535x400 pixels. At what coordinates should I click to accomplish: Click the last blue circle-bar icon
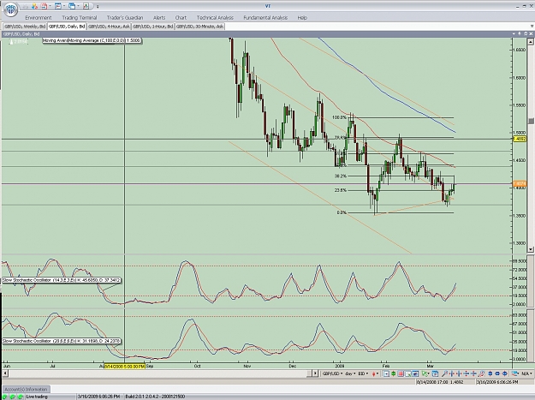tap(505, 374)
